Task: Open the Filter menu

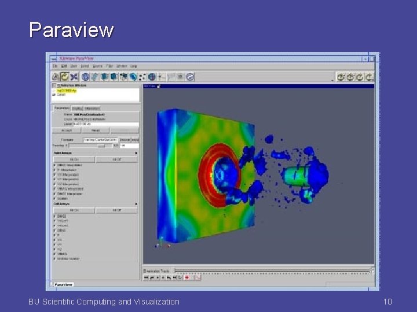Action: [x=109, y=66]
